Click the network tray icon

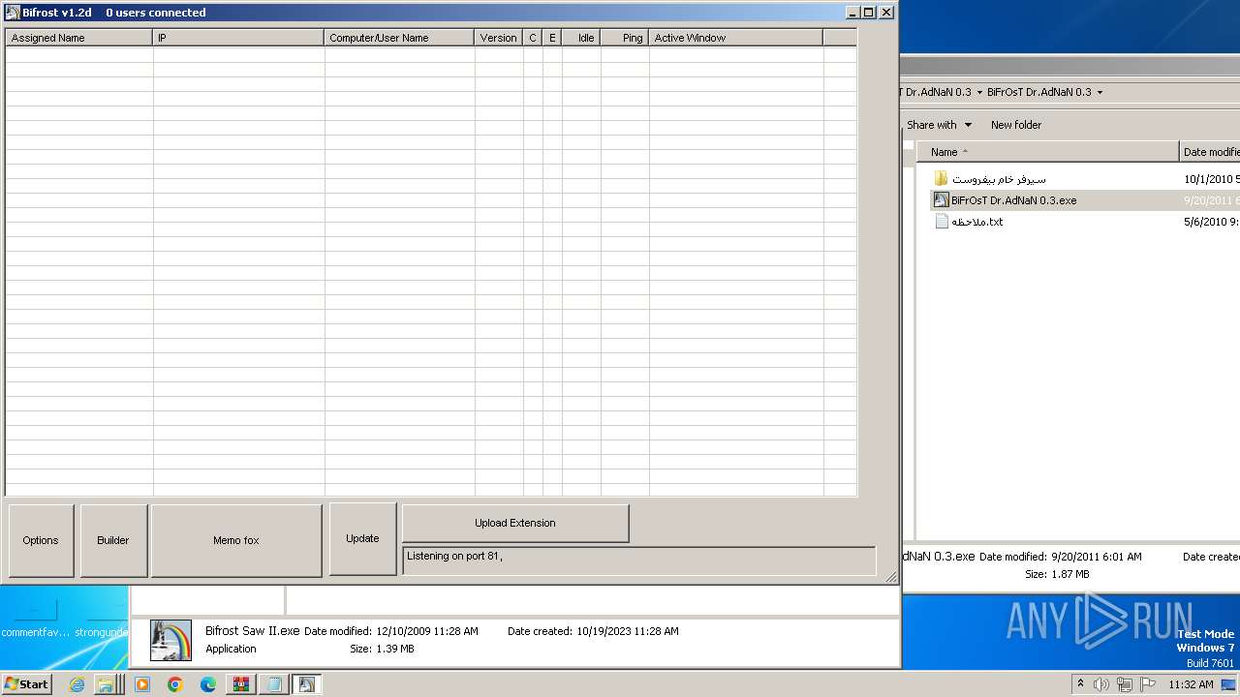[1125, 684]
